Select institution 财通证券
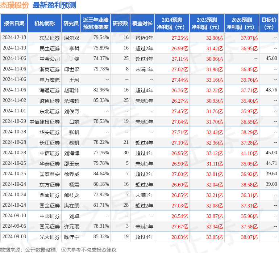This screenshot has width=279, height=253. click(50, 101)
